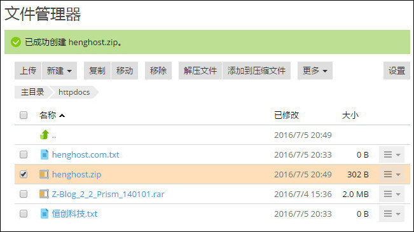Click the green up-arrow parent directory icon
Image resolution: width=414 pixels, height=232 pixels.
45,135
